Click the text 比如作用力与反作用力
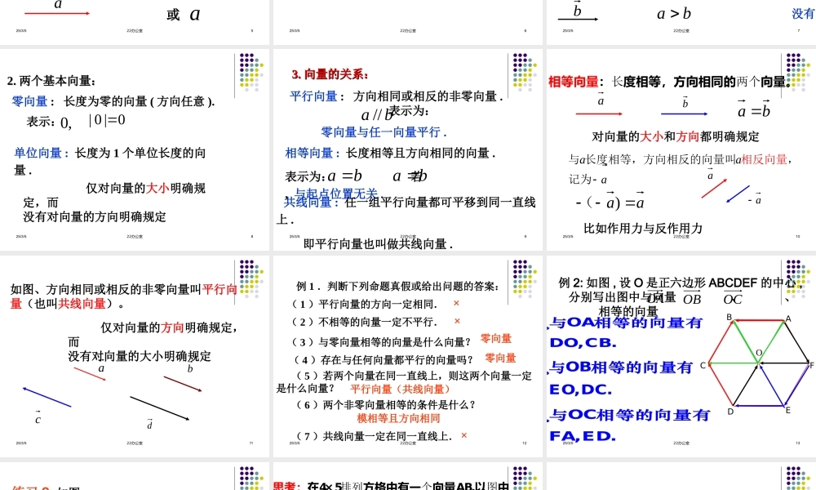This screenshot has width=816, height=490. pyautogui.click(x=643, y=228)
